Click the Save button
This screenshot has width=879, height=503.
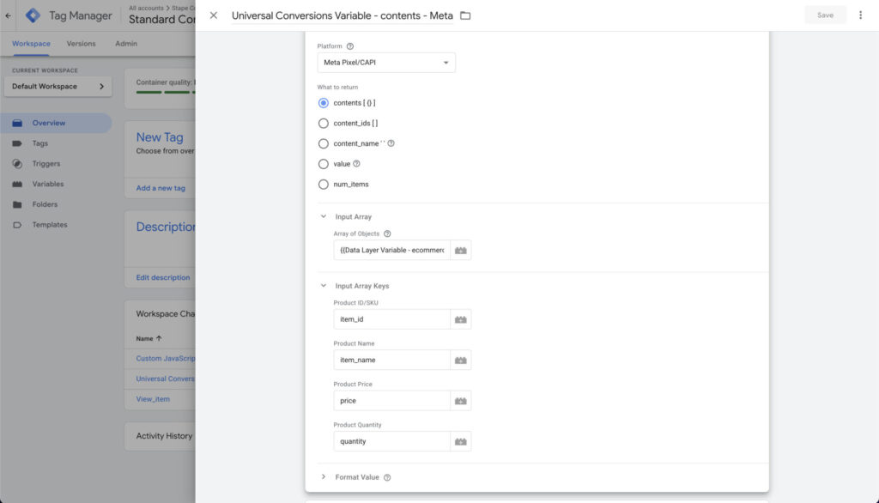click(x=825, y=15)
